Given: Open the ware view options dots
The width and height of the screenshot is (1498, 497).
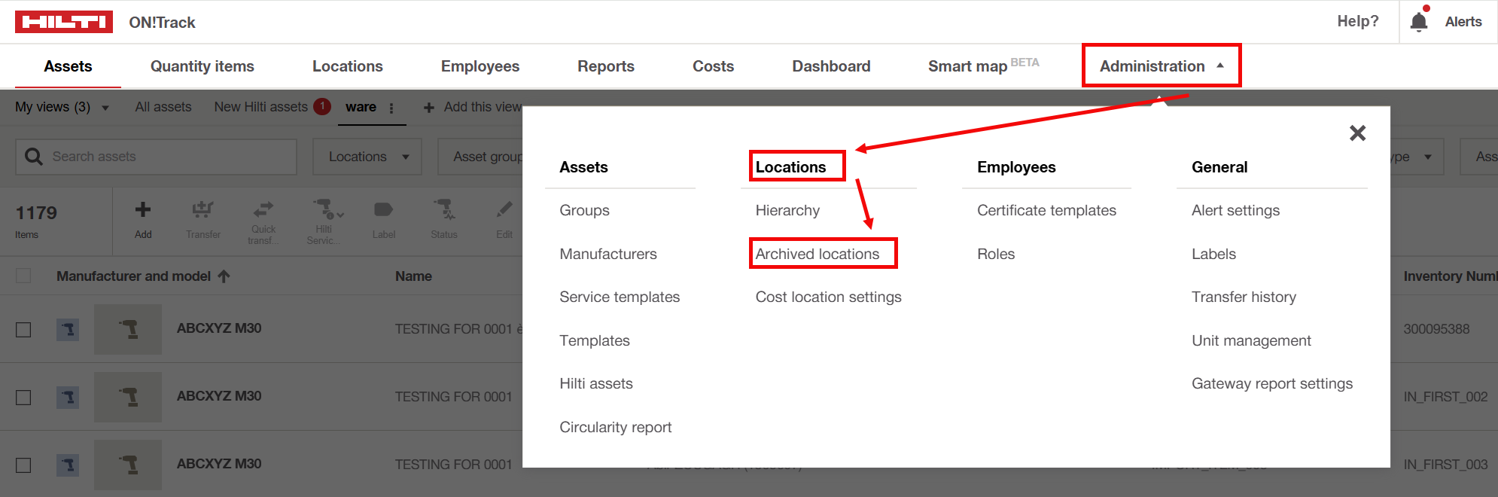Looking at the screenshot, I should pyautogui.click(x=391, y=108).
